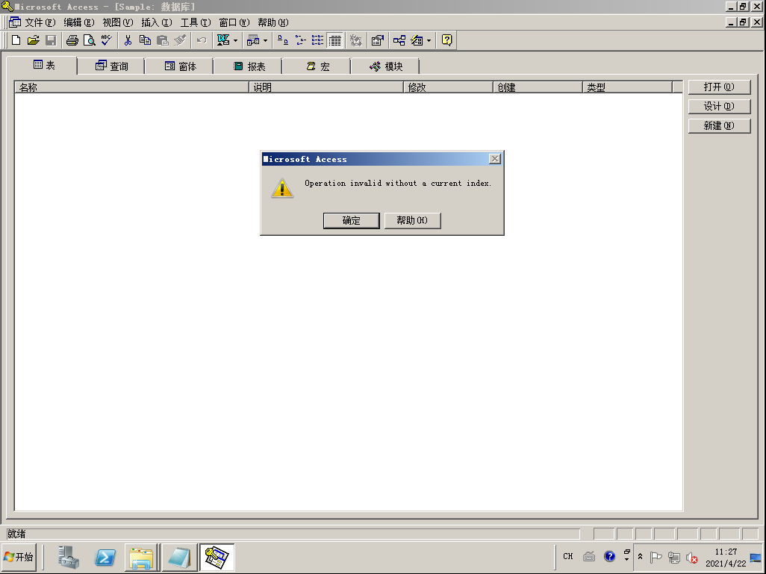Switch to the 报表 tab
The height and width of the screenshot is (574, 766).
click(249, 66)
